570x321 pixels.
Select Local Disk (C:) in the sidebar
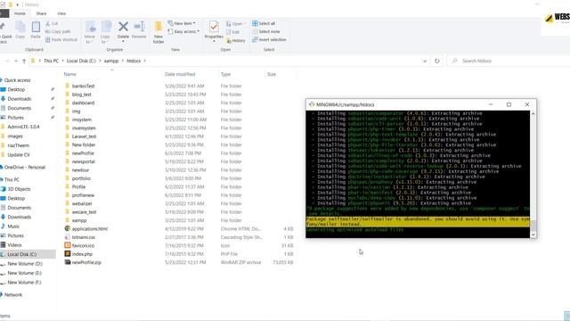pos(21,254)
